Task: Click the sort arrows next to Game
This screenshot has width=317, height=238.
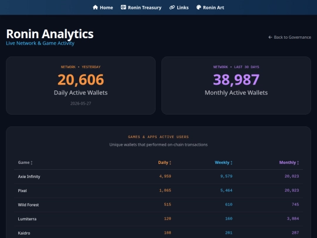Action: click(x=32, y=163)
